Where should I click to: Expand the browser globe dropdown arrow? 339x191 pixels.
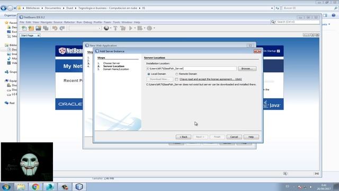click(x=111, y=28)
